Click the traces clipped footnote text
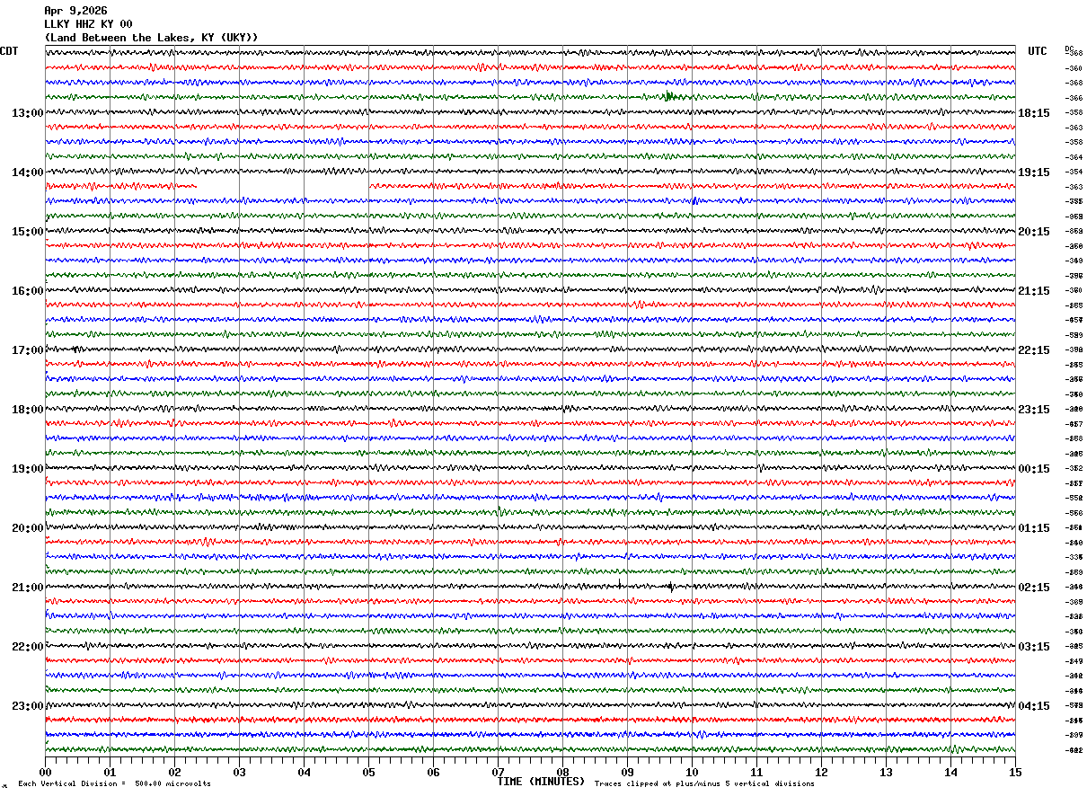This screenshot has height=796, width=1087. tap(704, 784)
